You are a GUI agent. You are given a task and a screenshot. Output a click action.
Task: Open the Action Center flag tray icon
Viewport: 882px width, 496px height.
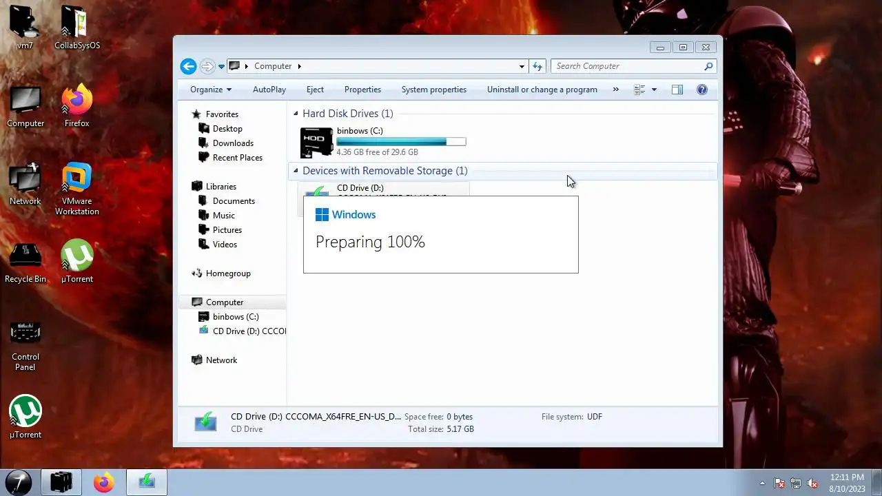tap(779, 483)
